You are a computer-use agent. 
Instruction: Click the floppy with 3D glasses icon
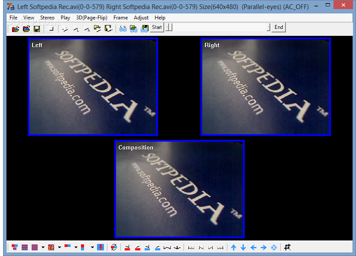tap(144, 29)
